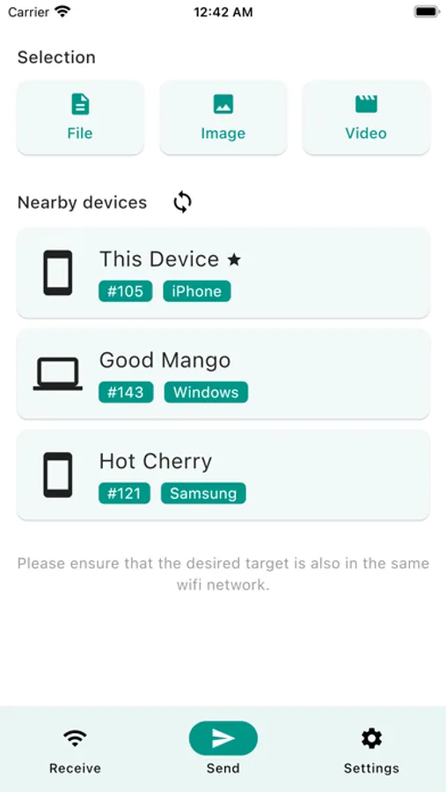Choose Hot Cherry as the target

tap(223, 475)
